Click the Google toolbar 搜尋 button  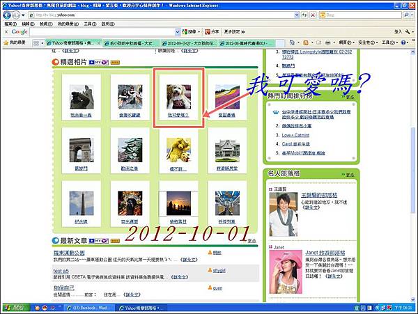click(x=190, y=32)
